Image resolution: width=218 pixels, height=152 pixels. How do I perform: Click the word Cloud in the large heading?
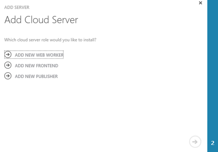pyautogui.click(x=37, y=20)
